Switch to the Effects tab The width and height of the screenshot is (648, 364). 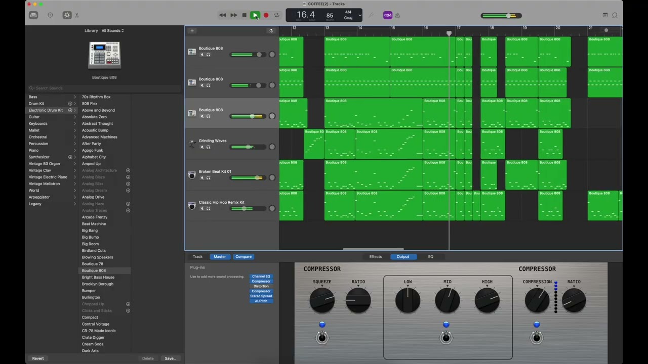click(376, 257)
